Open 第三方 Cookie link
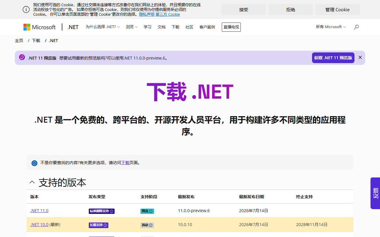Screen dimensions: 380x237 (x=168, y=14)
